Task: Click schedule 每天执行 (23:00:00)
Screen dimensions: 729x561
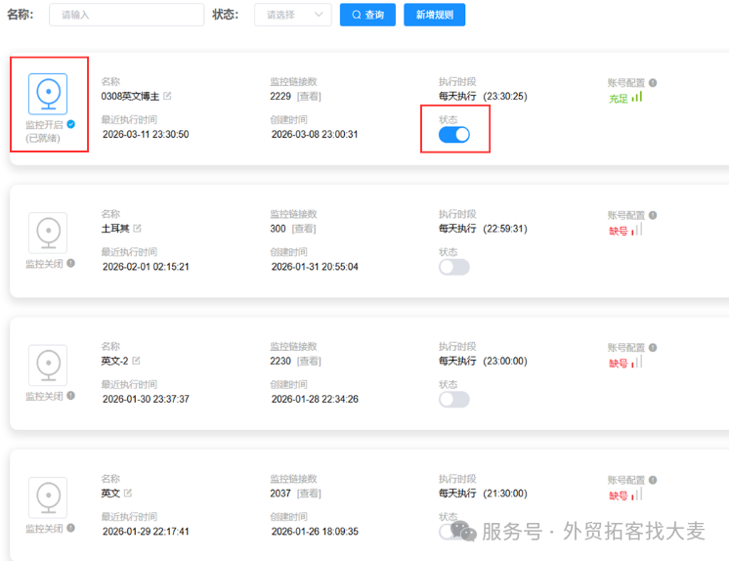Action: 483,361
